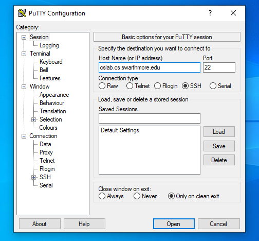Select Default Settings in saved sessions list
The height and width of the screenshot is (241, 259).
pyautogui.click(x=120, y=130)
